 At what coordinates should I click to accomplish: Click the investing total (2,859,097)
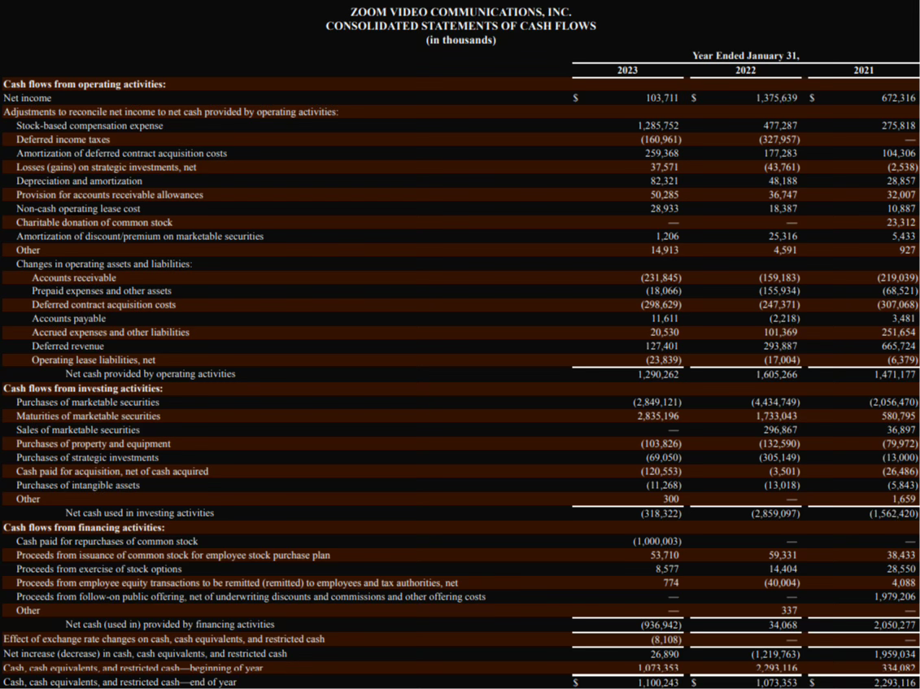pos(774,513)
